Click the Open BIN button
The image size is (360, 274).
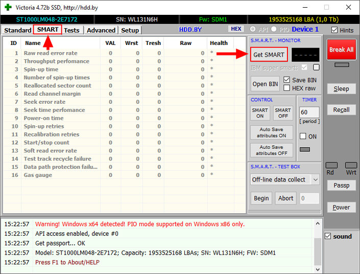(x=265, y=84)
